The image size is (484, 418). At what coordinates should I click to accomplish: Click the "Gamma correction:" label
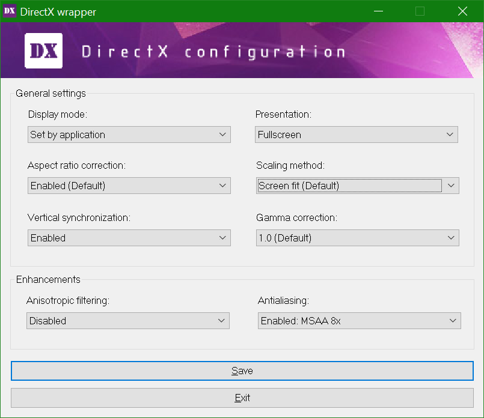pos(296,217)
